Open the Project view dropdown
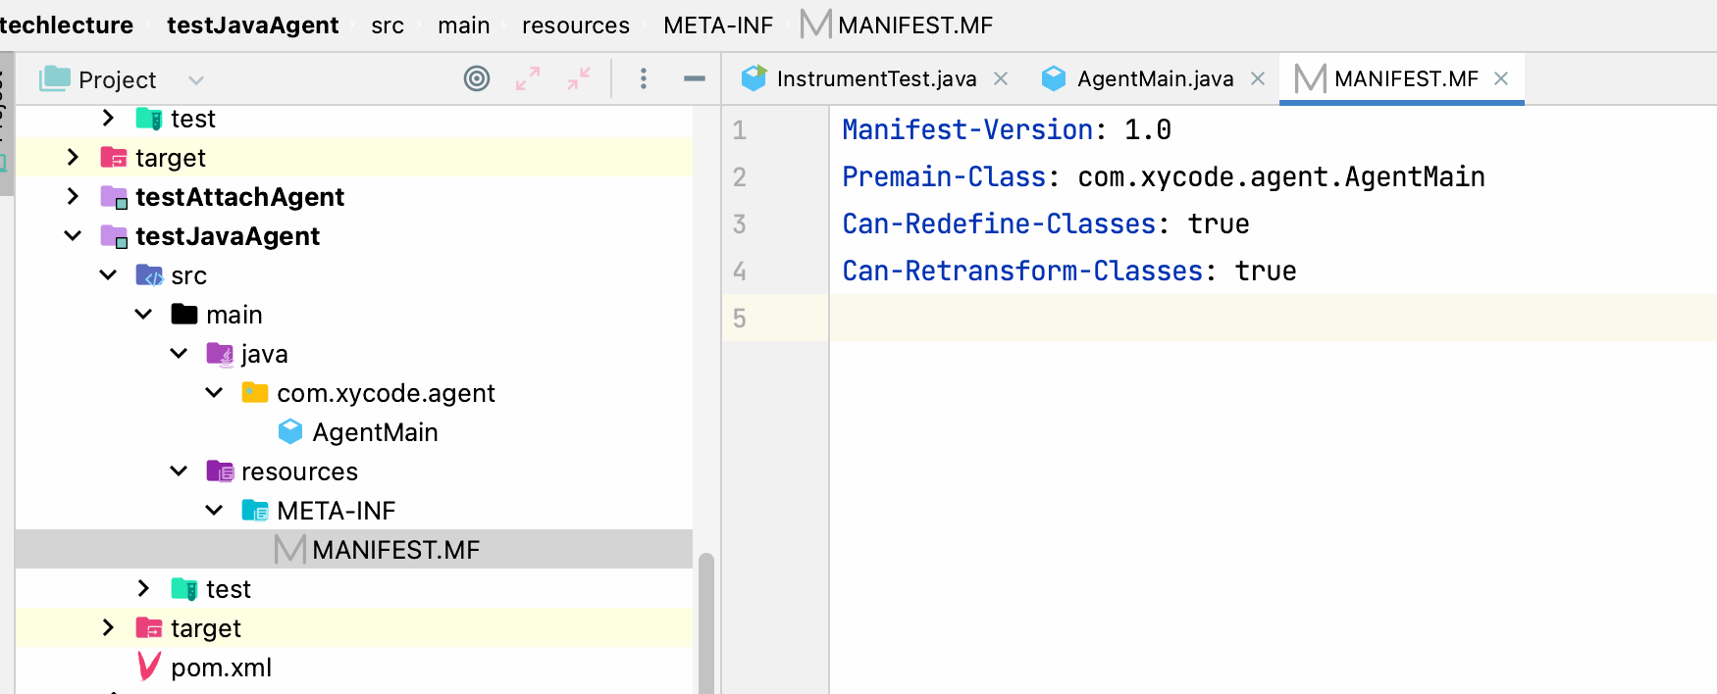 tap(195, 79)
